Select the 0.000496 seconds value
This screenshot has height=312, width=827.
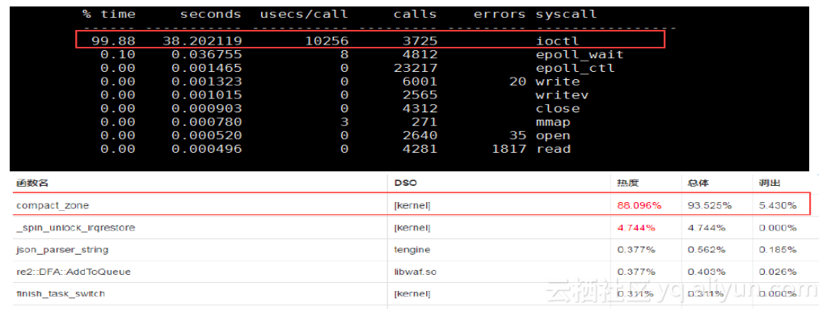(207, 150)
